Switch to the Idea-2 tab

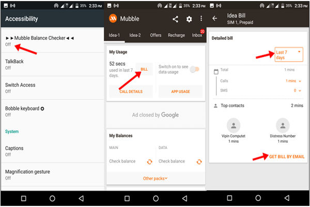click(135, 35)
